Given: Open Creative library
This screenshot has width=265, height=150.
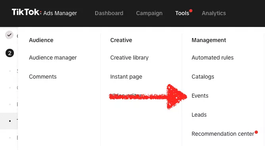Looking at the screenshot, I should click(129, 58).
